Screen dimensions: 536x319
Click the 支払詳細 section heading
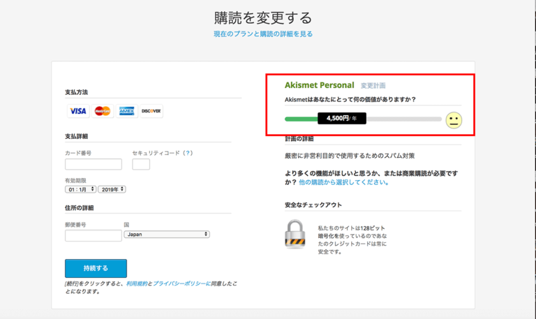(76, 136)
